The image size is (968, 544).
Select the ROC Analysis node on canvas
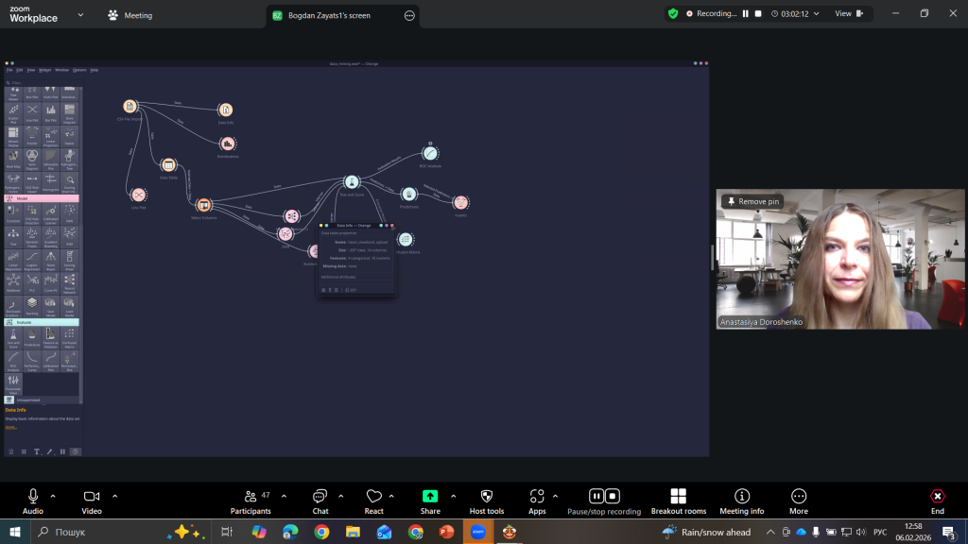point(430,153)
